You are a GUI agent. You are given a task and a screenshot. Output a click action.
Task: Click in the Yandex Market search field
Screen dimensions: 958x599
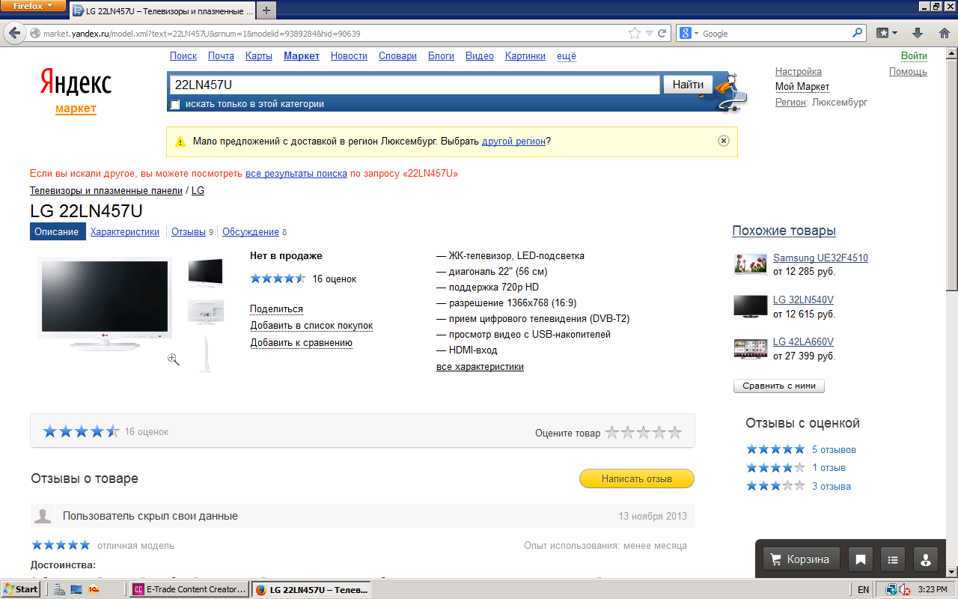pyautogui.click(x=414, y=85)
